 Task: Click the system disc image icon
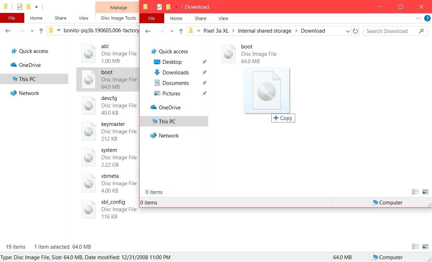(89, 157)
